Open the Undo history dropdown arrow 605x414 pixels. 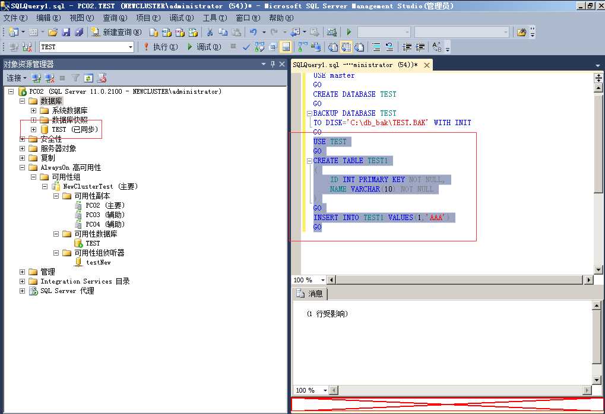pyautogui.click(x=264, y=33)
